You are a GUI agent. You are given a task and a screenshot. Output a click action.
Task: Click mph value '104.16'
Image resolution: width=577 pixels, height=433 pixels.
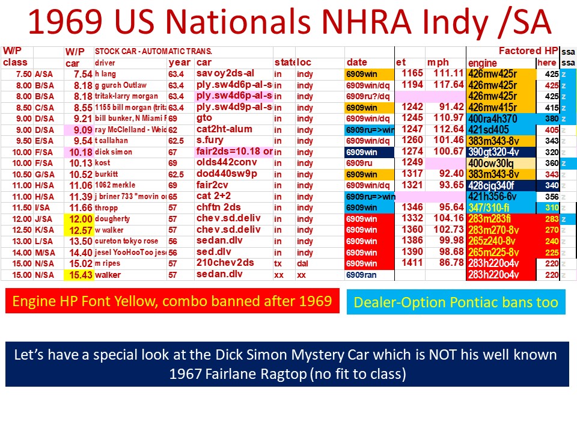(448, 218)
